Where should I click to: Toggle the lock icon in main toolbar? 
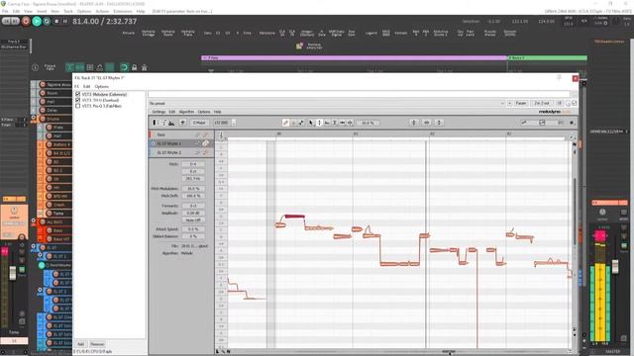point(135,67)
